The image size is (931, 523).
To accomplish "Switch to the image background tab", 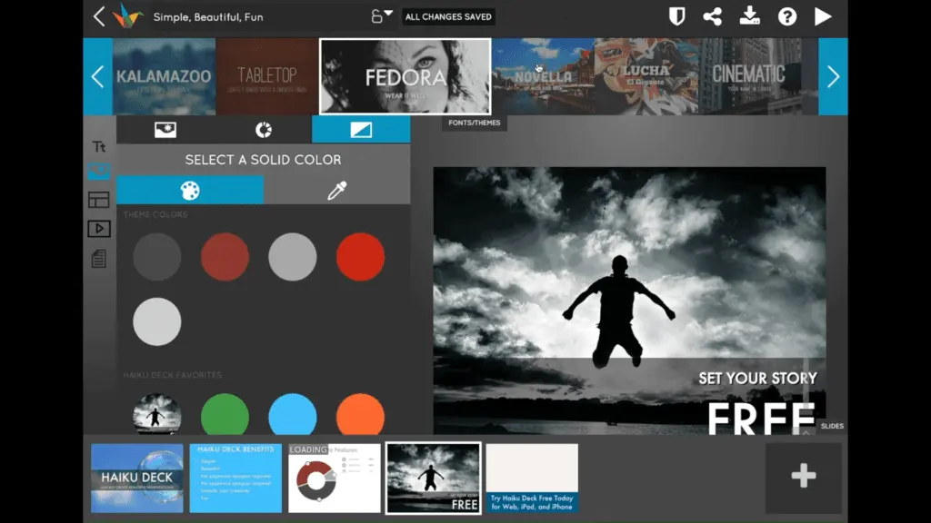I will [x=165, y=129].
